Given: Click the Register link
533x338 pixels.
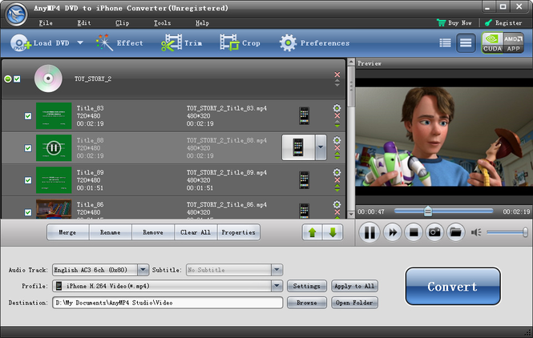Looking at the screenshot, I should 503,22.
